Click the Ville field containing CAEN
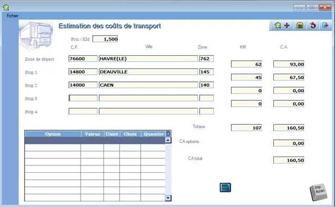This screenshot has height=207, width=335. click(148, 85)
